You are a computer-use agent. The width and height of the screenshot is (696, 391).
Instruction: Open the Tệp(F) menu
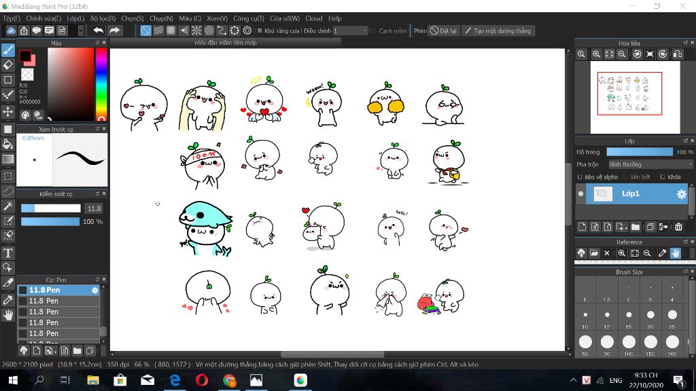tap(12, 18)
